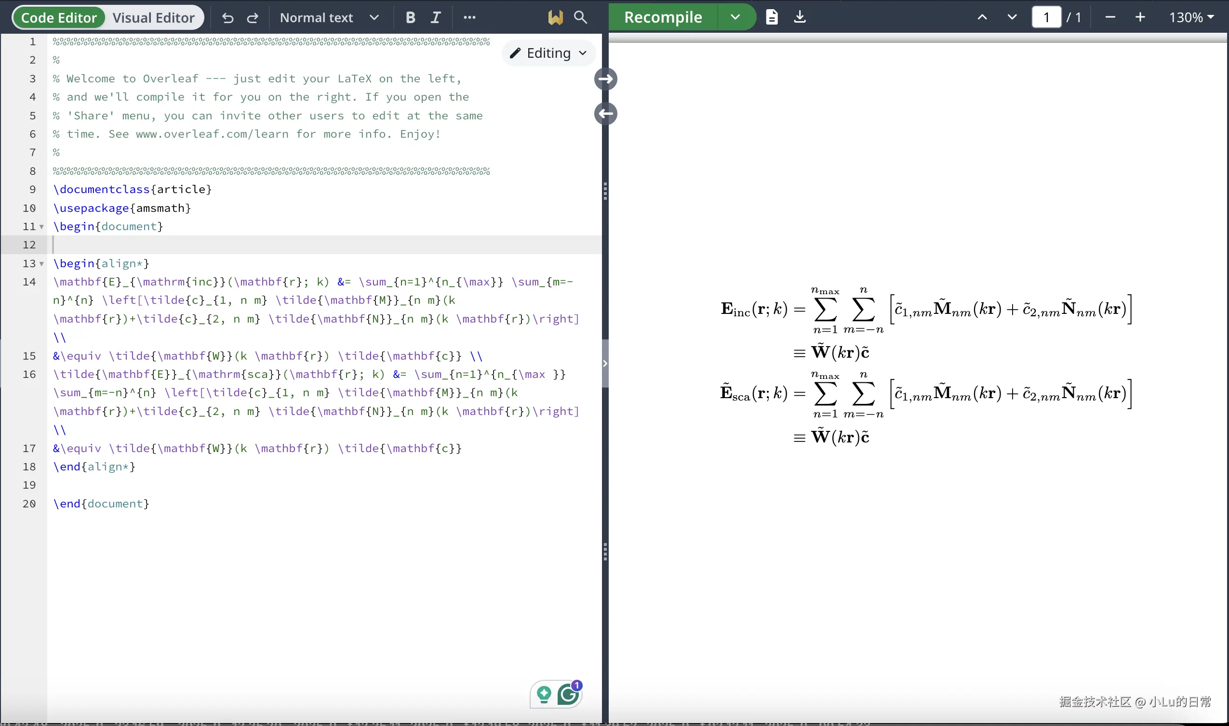
Task: Switch to Code Editor mode
Action: click(x=59, y=18)
